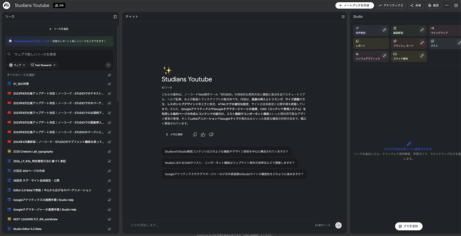Save the summary with メモに保存
The width and height of the screenshot is (461, 236).
point(175,134)
